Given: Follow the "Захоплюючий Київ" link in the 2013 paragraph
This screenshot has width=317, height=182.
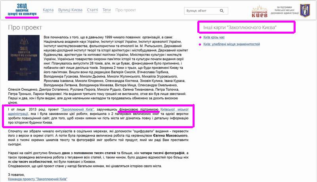Looking at the screenshot, I should point(78,109).
